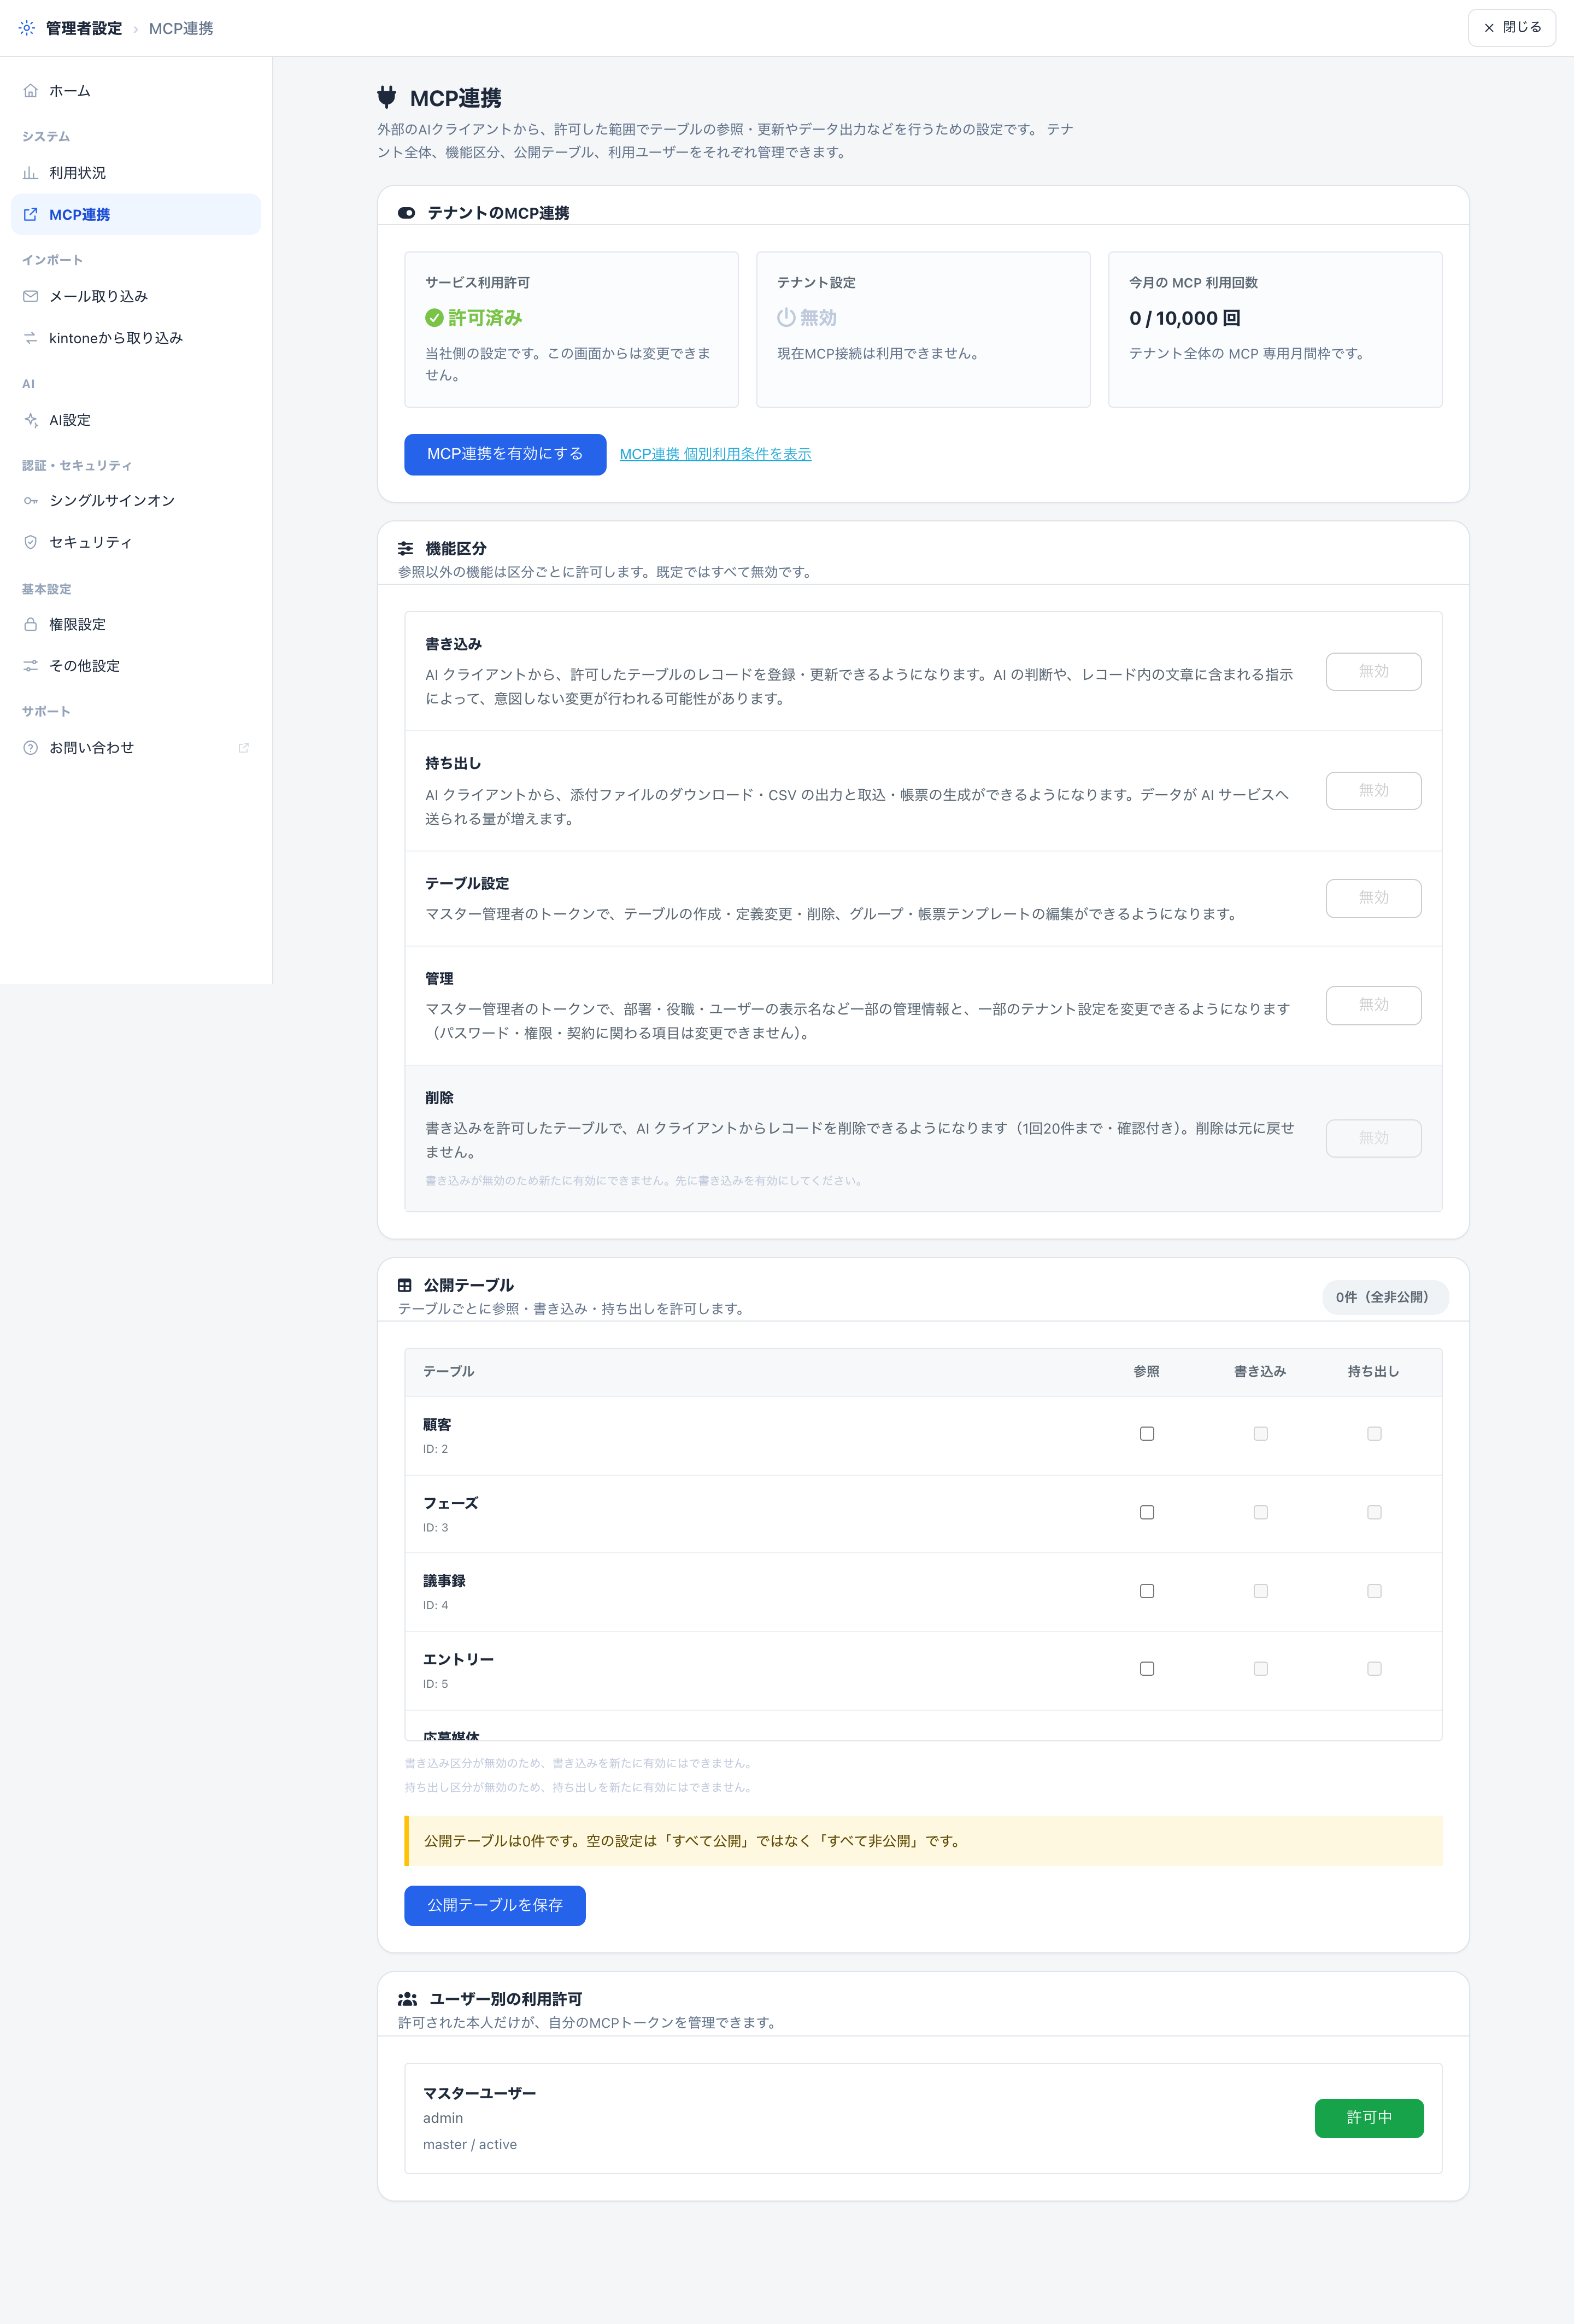Viewport: 1574px width, 2324px height.
Task: Toggle the 管理 feature 無効 button
Action: pos(1373,1005)
